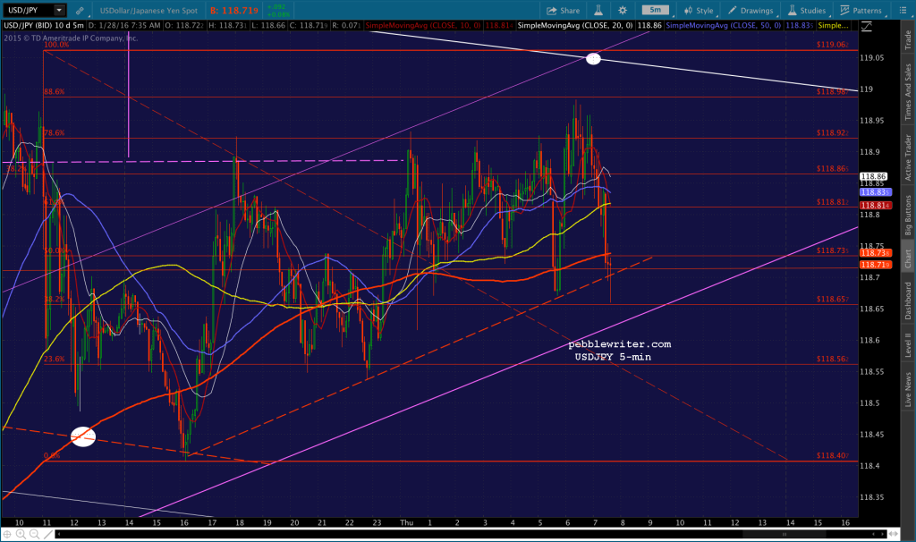The width and height of the screenshot is (916, 542).
Task: Click the expand time axis arrows icon
Action: [x=894, y=534]
